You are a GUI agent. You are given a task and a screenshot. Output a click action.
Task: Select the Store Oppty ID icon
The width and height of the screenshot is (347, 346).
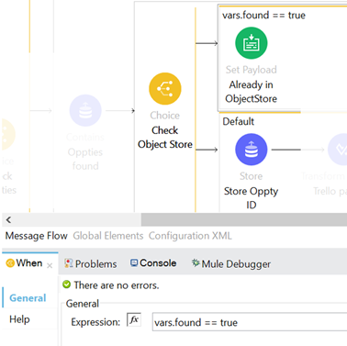252,150
